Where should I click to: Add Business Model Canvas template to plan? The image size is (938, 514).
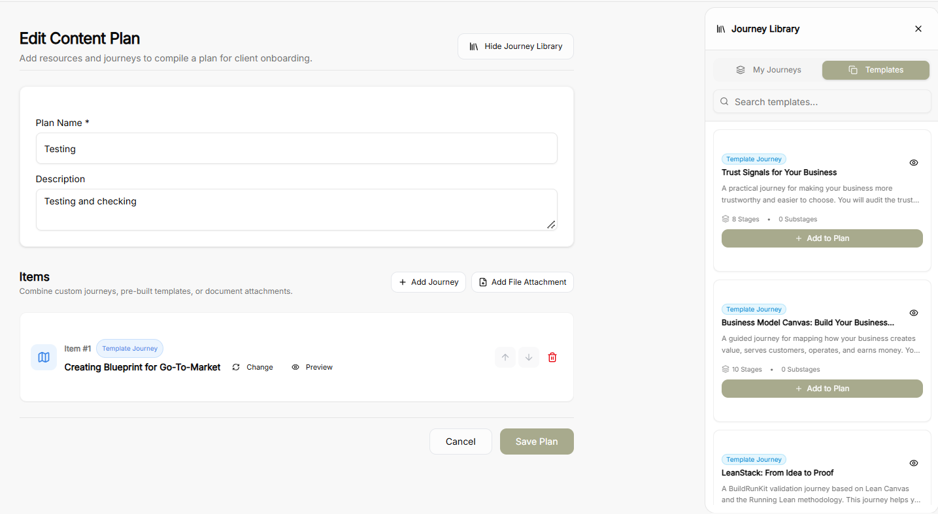(x=822, y=389)
